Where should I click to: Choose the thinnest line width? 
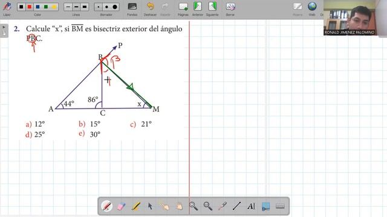tap(68, 7)
